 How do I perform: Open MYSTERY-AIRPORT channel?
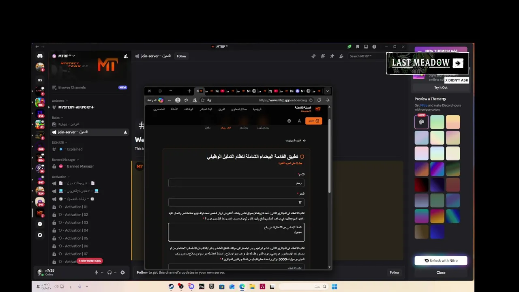[89, 107]
